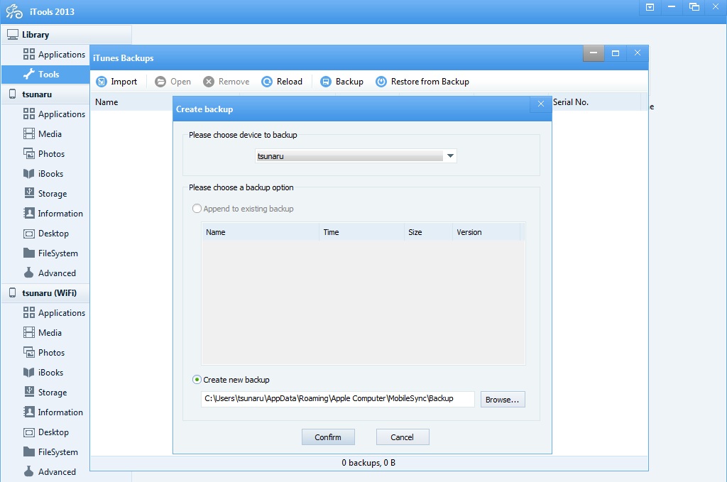Cancel the Create backup dialog

click(403, 437)
